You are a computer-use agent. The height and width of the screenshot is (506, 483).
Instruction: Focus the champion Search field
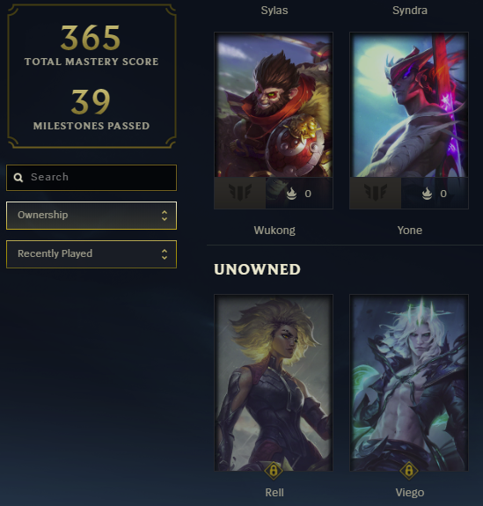pyautogui.click(x=91, y=178)
